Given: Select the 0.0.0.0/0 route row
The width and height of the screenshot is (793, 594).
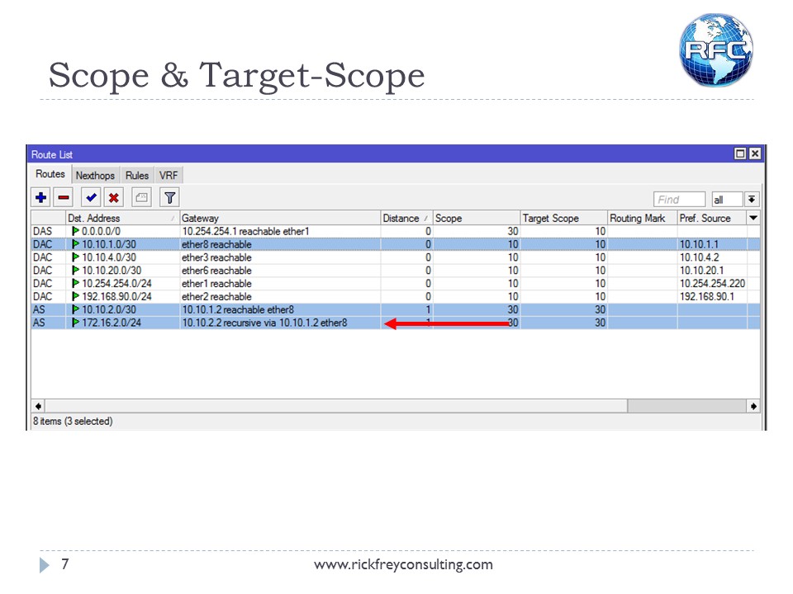Looking at the screenshot, I should pyautogui.click(x=396, y=231).
